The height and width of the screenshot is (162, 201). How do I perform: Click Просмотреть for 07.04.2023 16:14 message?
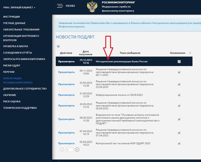pos(66,133)
